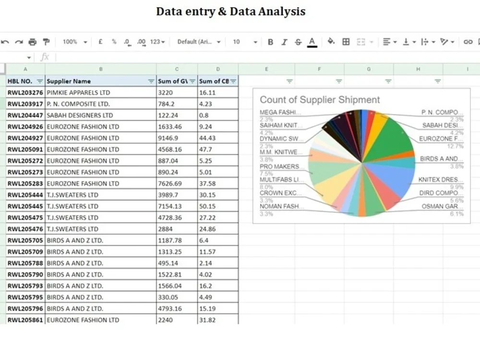Screen dimensions: 480x360
Task: Open the filter icon in column E
Action: (x=289, y=81)
